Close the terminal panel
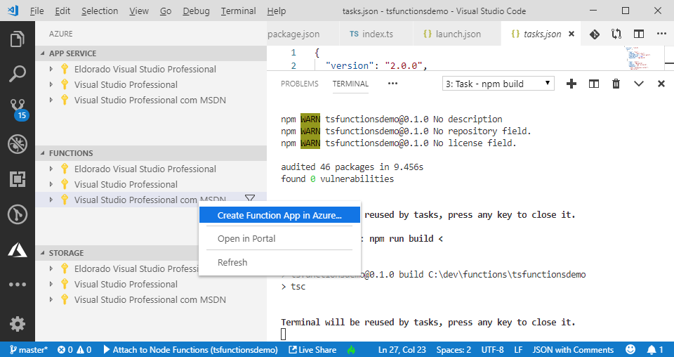This screenshot has height=357, width=674. coord(661,84)
